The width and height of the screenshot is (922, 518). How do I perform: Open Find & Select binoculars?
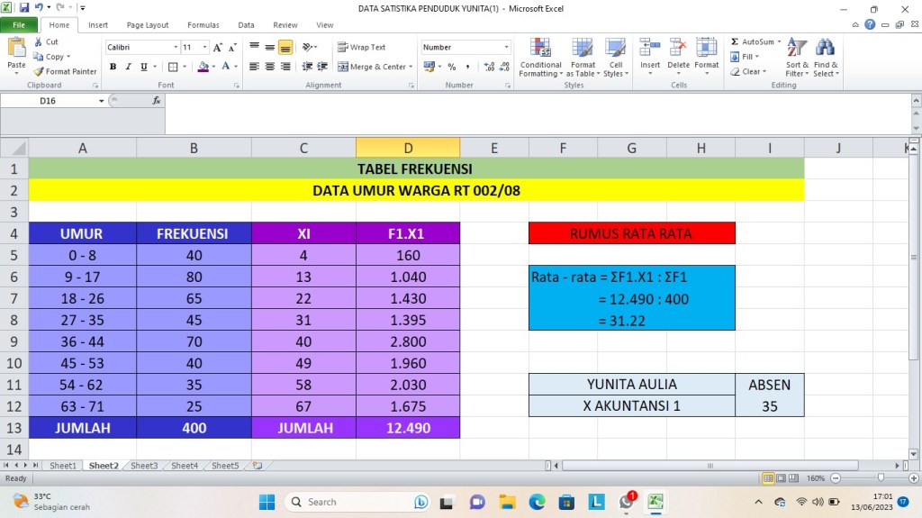[825, 49]
